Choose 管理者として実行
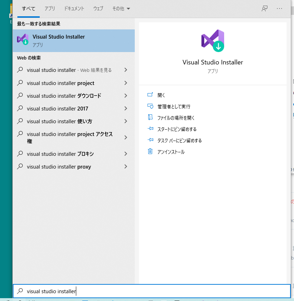The height and width of the screenshot is (301, 294). click(174, 106)
